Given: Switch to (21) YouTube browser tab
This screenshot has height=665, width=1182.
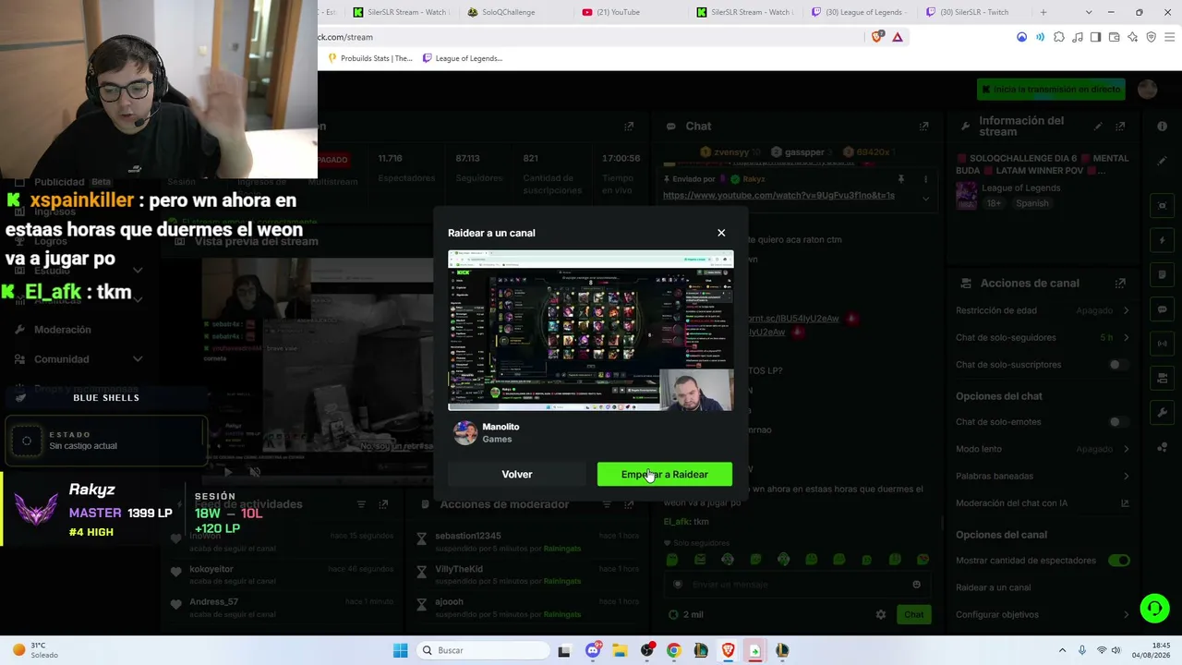Looking at the screenshot, I should [630, 12].
